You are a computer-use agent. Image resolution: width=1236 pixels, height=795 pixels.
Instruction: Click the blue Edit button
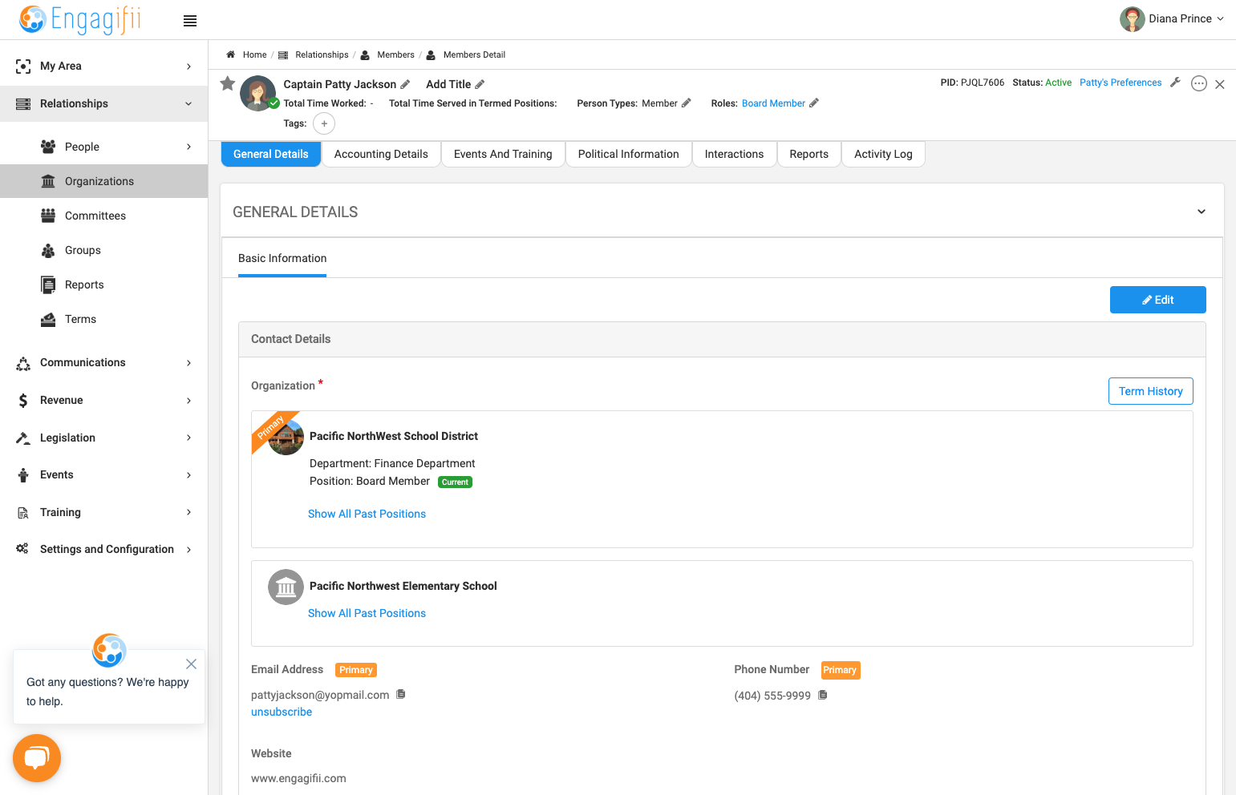[x=1157, y=300]
